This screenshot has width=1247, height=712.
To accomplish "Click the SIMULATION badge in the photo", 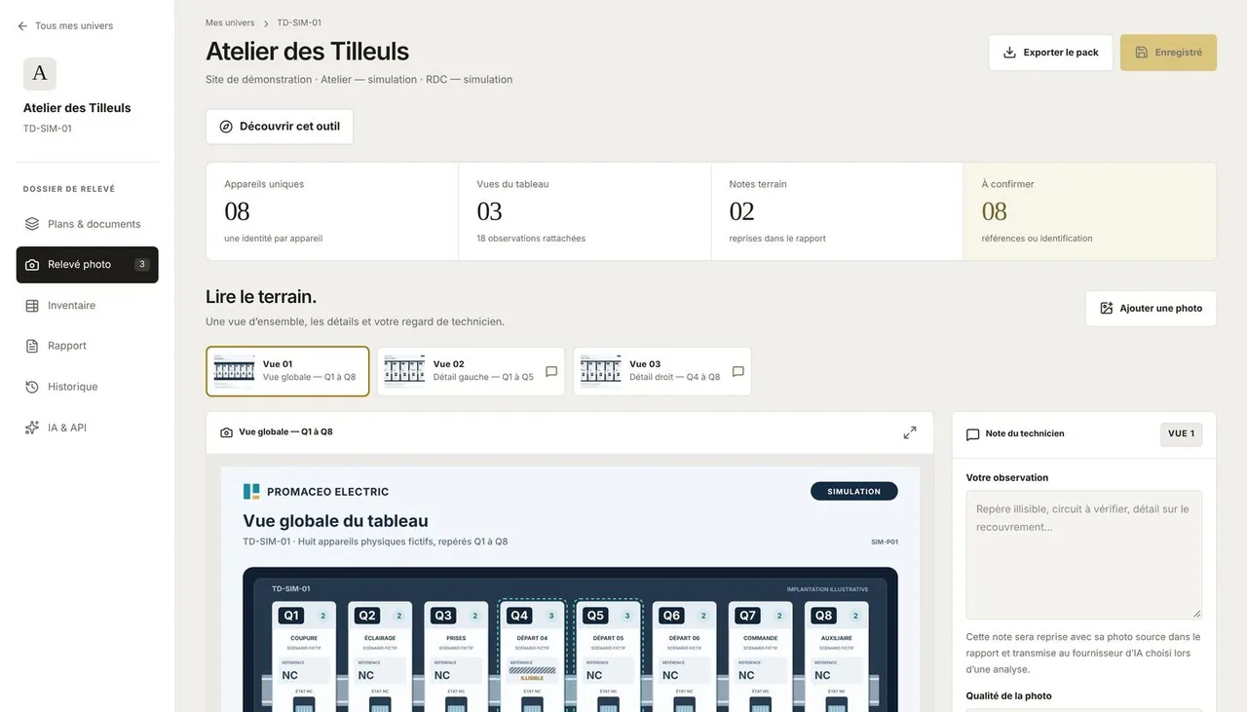I will tap(854, 492).
